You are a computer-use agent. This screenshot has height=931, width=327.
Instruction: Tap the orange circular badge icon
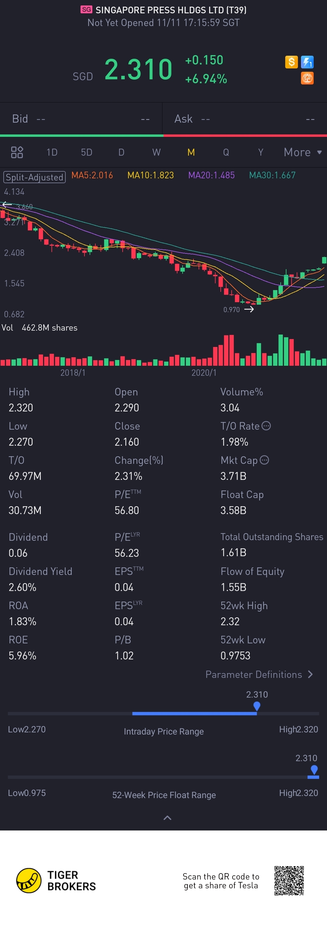click(x=307, y=78)
